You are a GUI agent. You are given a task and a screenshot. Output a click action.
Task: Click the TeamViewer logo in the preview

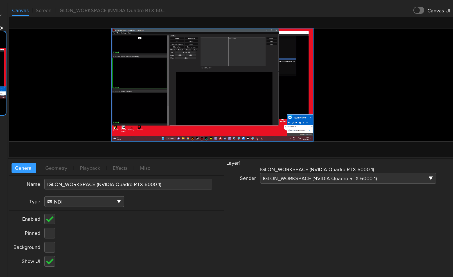point(290,117)
